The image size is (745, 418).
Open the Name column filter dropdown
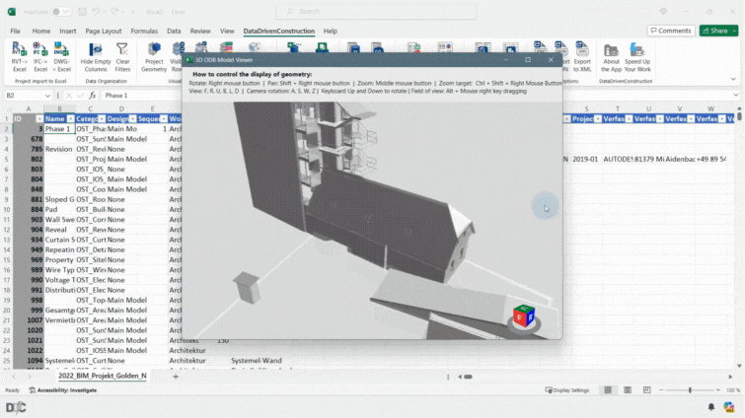tap(70, 118)
